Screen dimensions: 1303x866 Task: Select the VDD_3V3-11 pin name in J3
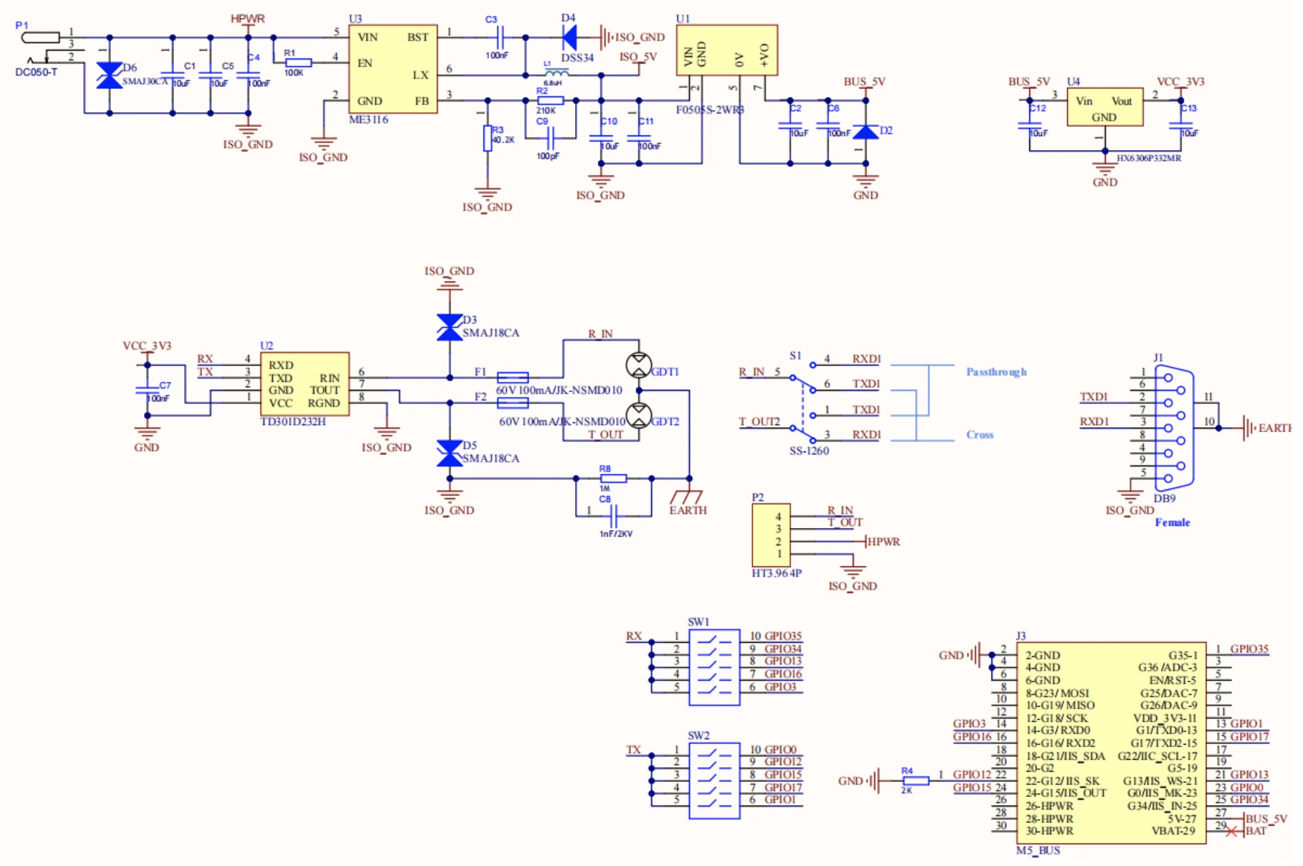(1165, 718)
